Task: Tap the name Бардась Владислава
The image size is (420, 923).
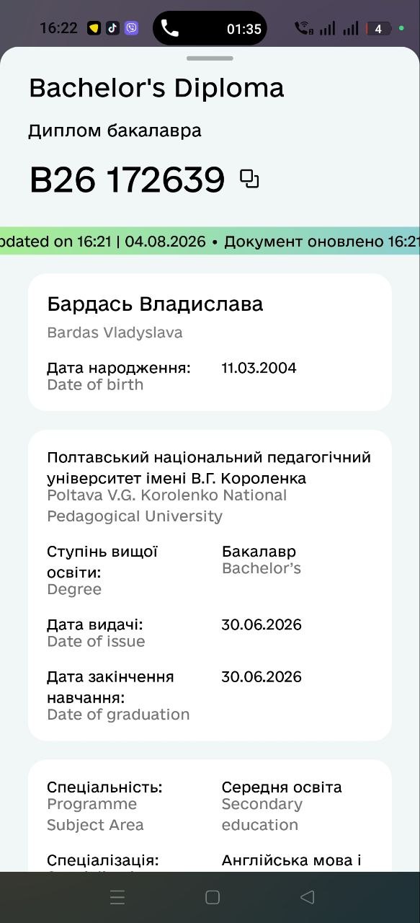Action: pyautogui.click(x=155, y=304)
